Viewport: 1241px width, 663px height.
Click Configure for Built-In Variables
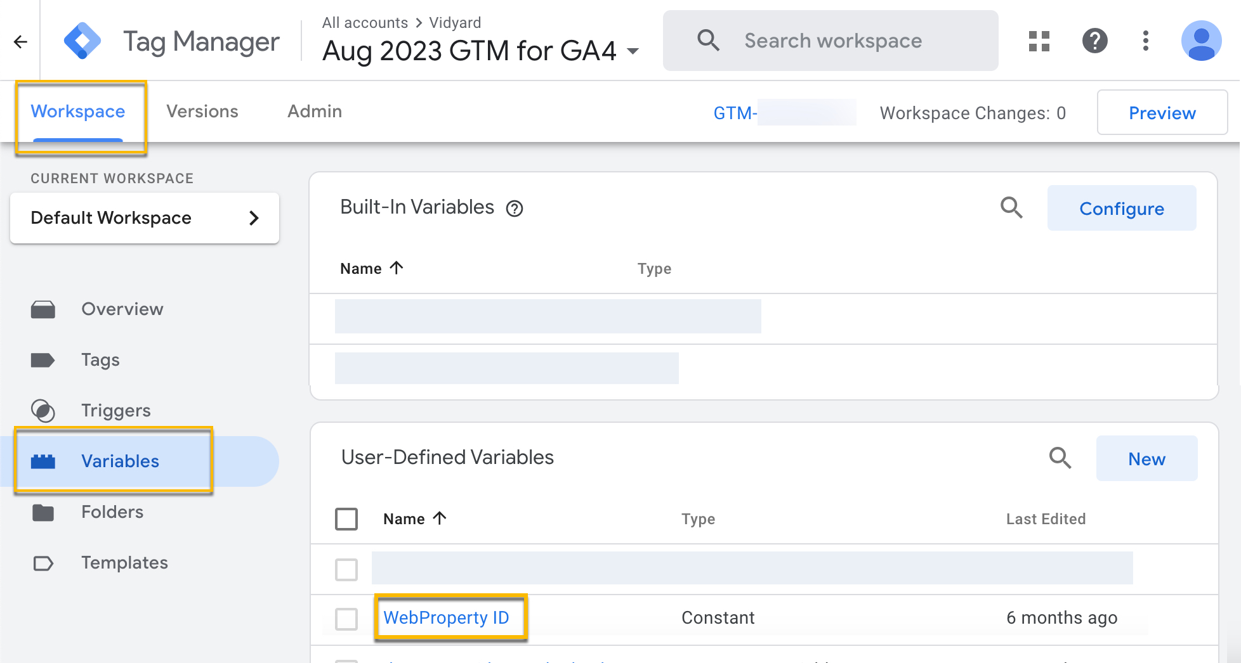pyautogui.click(x=1122, y=208)
